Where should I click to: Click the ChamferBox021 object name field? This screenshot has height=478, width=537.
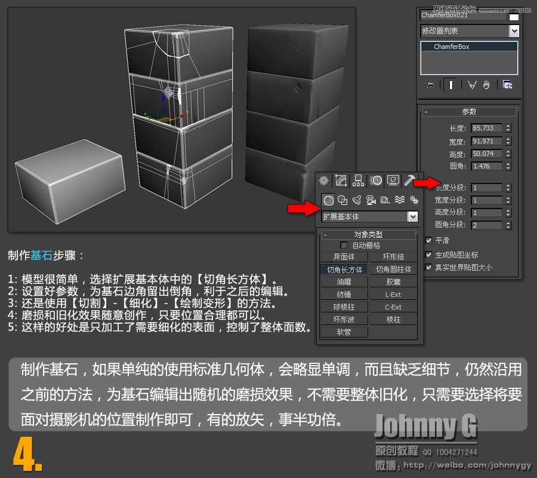tap(463, 16)
